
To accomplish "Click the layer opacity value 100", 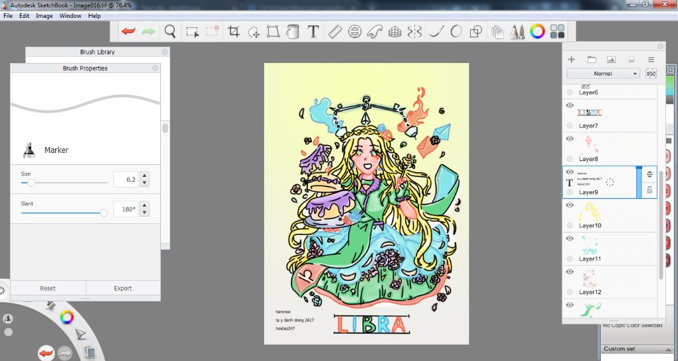I will coord(651,74).
